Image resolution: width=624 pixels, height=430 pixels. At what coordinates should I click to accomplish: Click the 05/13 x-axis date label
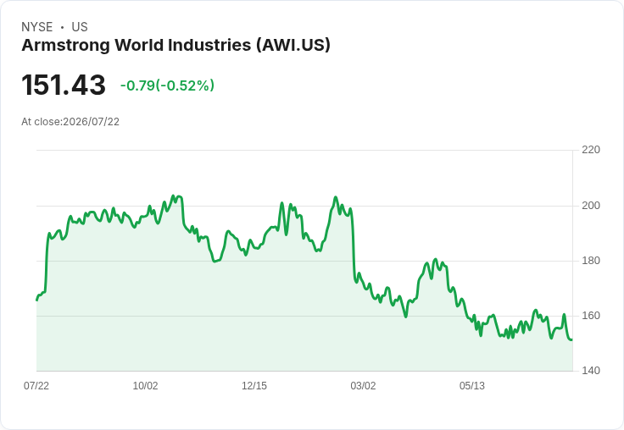[x=472, y=385]
